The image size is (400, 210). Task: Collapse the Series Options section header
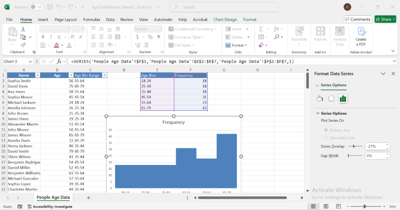click(318, 113)
